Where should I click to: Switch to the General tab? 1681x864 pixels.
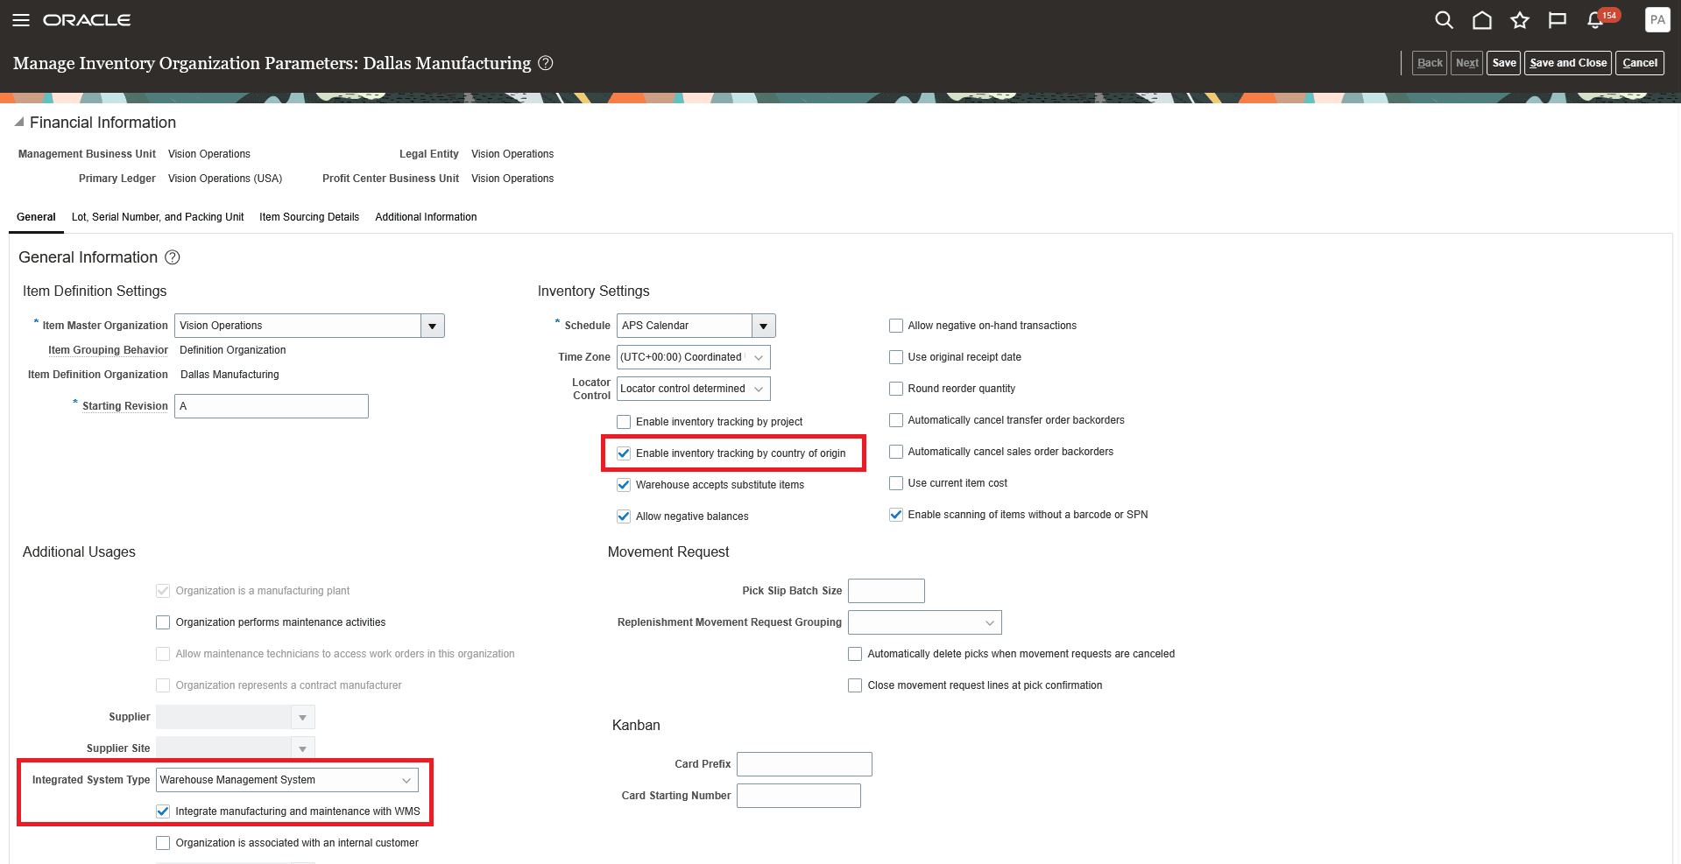(36, 217)
